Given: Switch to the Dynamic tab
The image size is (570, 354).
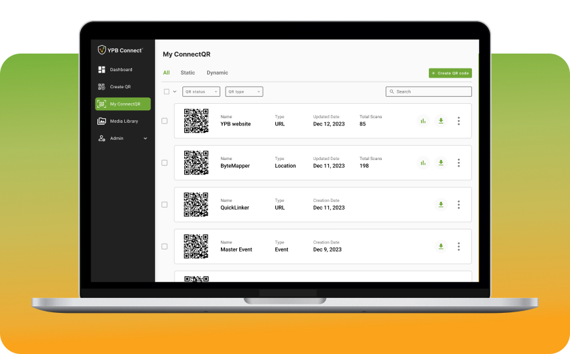Looking at the screenshot, I should (217, 72).
